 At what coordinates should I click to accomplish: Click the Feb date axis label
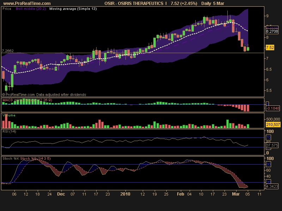point(180,194)
